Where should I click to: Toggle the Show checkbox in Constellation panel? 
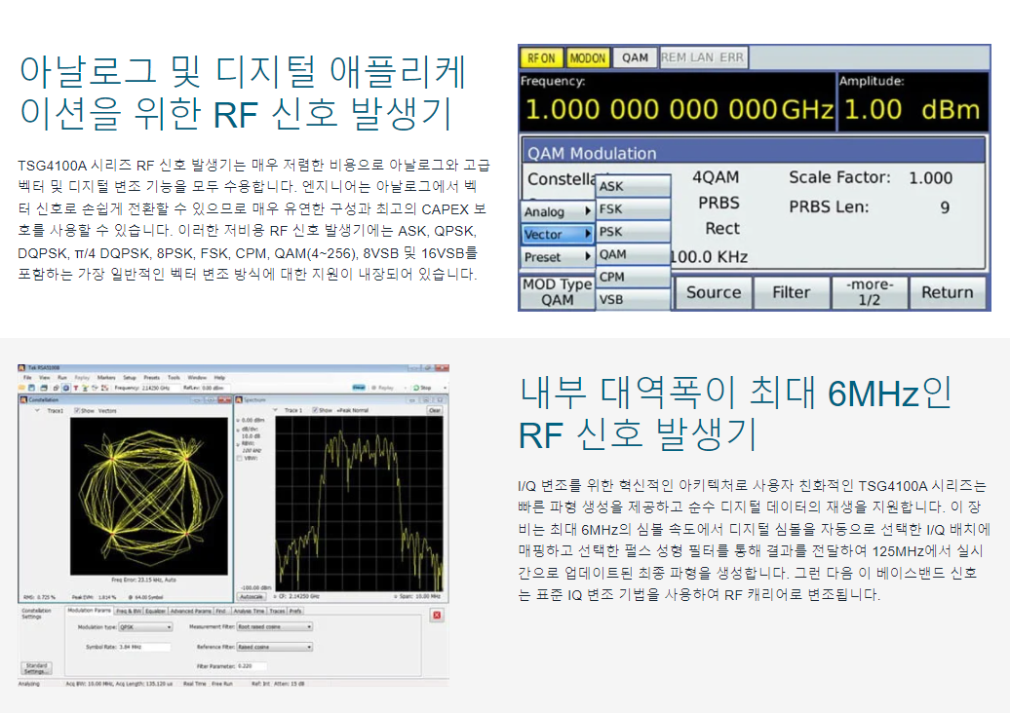pyautogui.click(x=76, y=410)
